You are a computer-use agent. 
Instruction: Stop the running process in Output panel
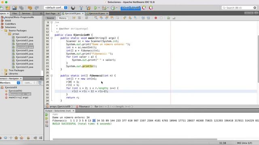coord(47,122)
